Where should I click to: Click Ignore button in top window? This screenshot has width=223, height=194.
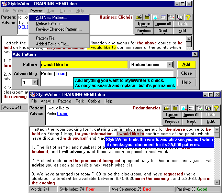click(x=144, y=24)
